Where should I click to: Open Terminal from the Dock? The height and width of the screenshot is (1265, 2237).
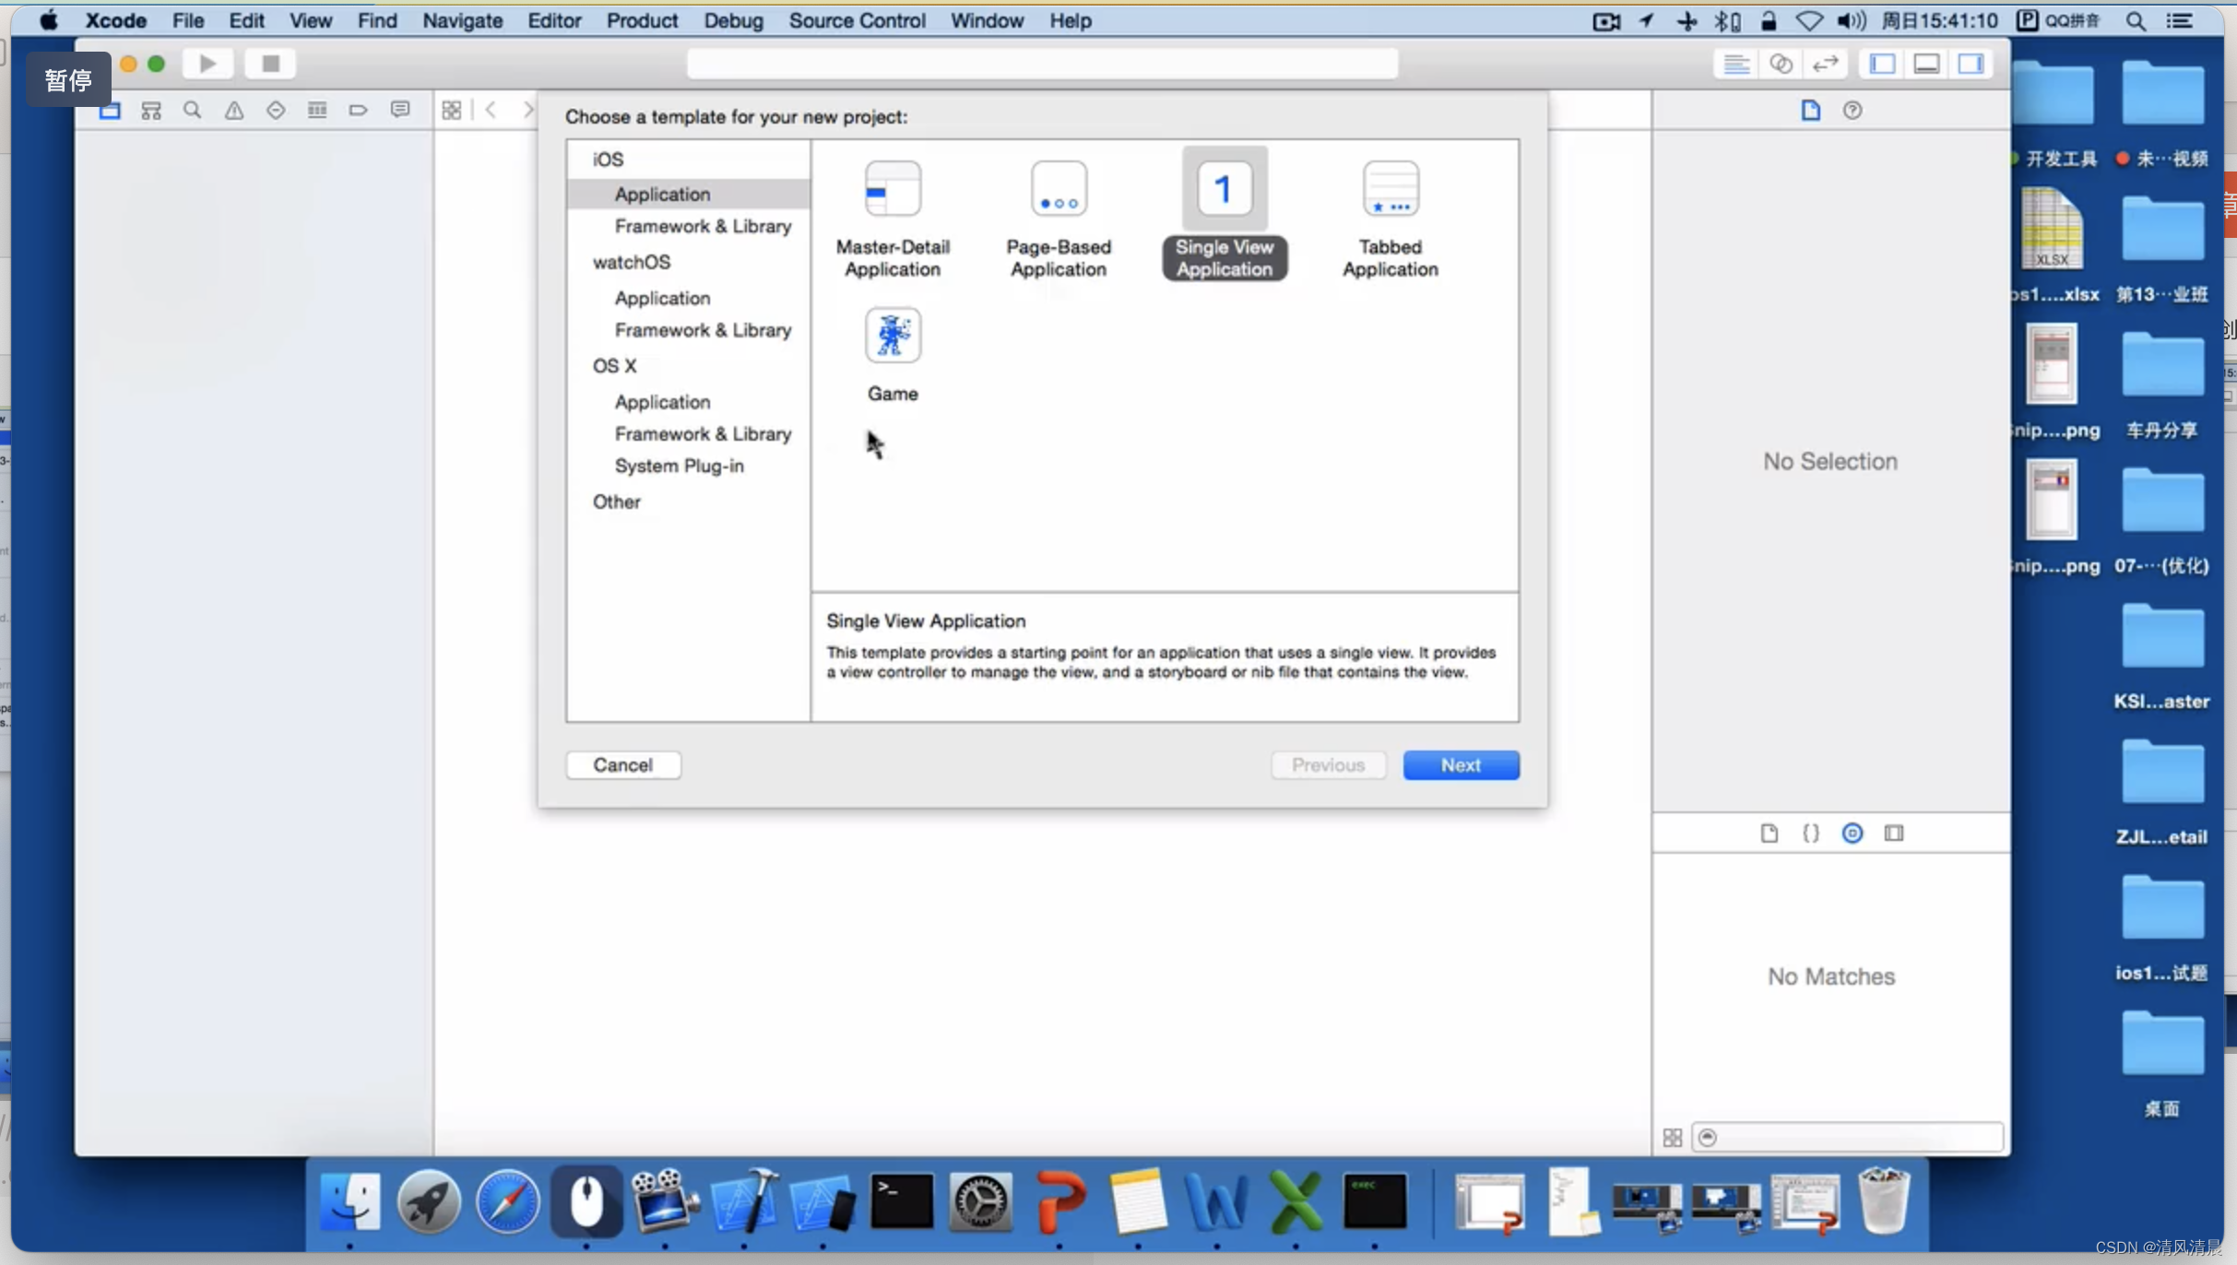click(901, 1202)
